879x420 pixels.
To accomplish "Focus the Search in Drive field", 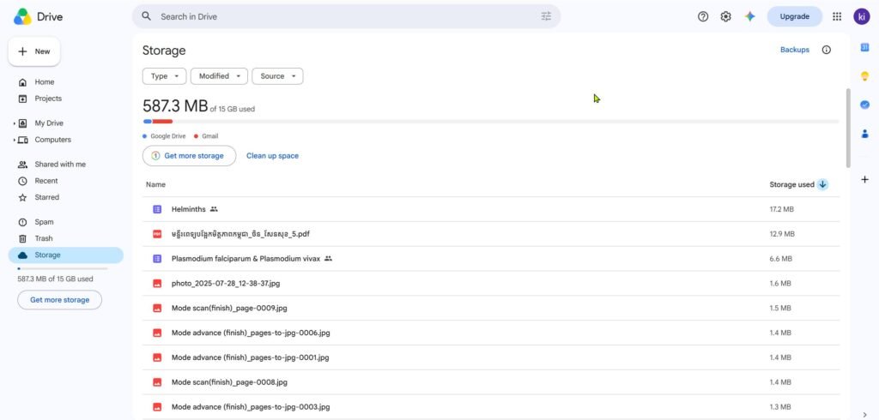I will pos(348,16).
